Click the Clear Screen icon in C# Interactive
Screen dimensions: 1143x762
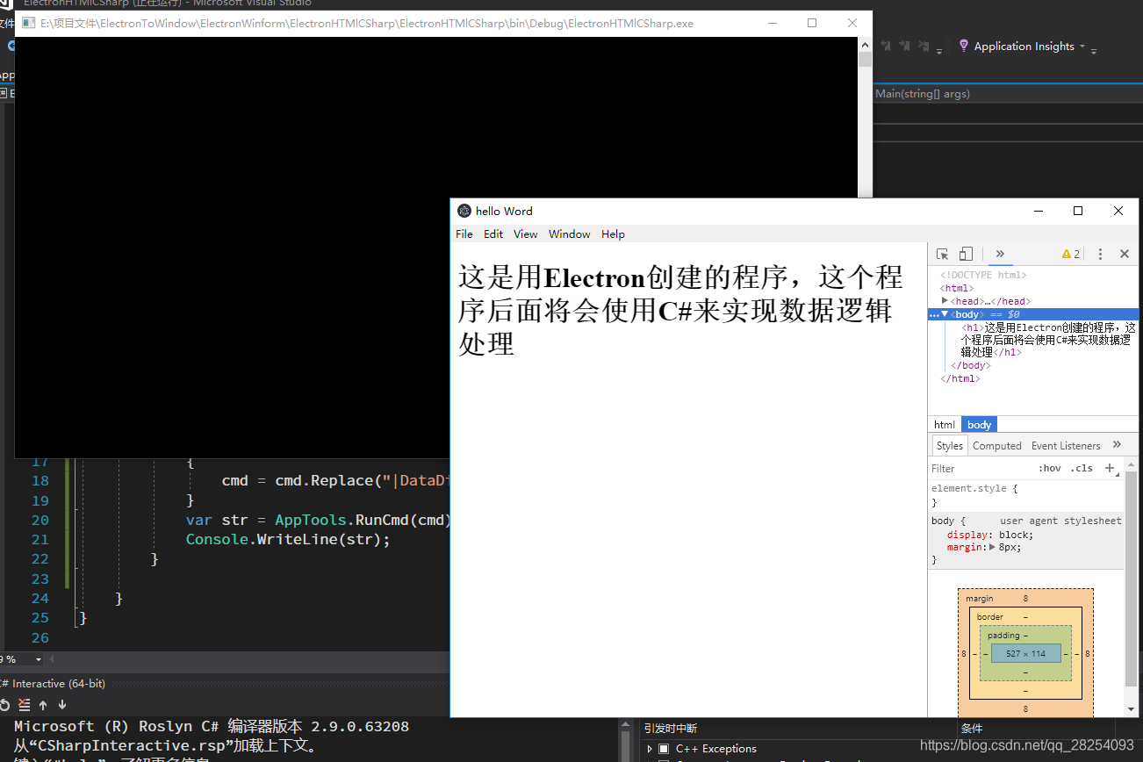(25, 705)
